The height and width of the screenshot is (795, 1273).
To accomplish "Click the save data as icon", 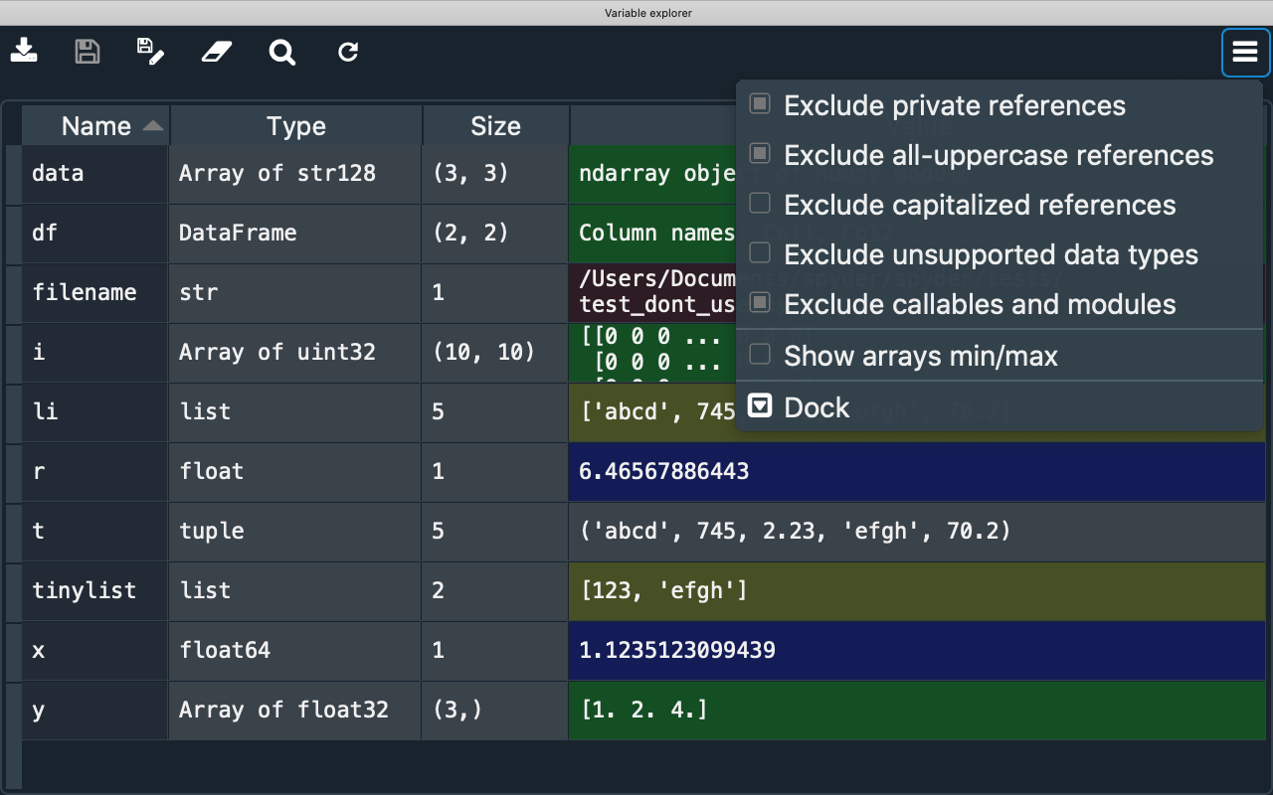I will (150, 51).
